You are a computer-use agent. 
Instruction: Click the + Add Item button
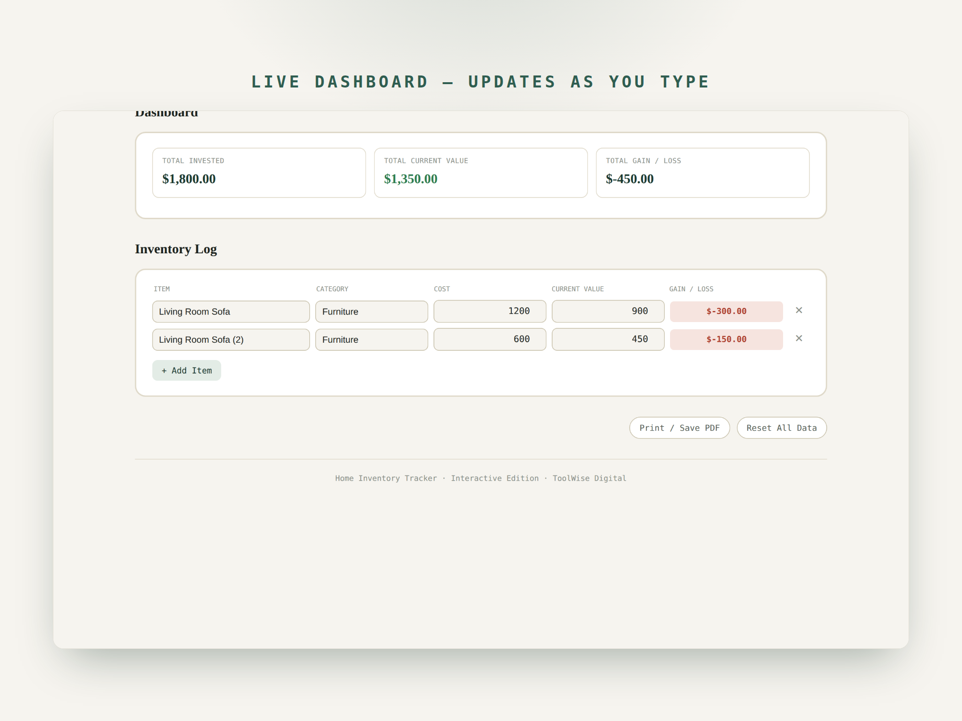coord(187,371)
